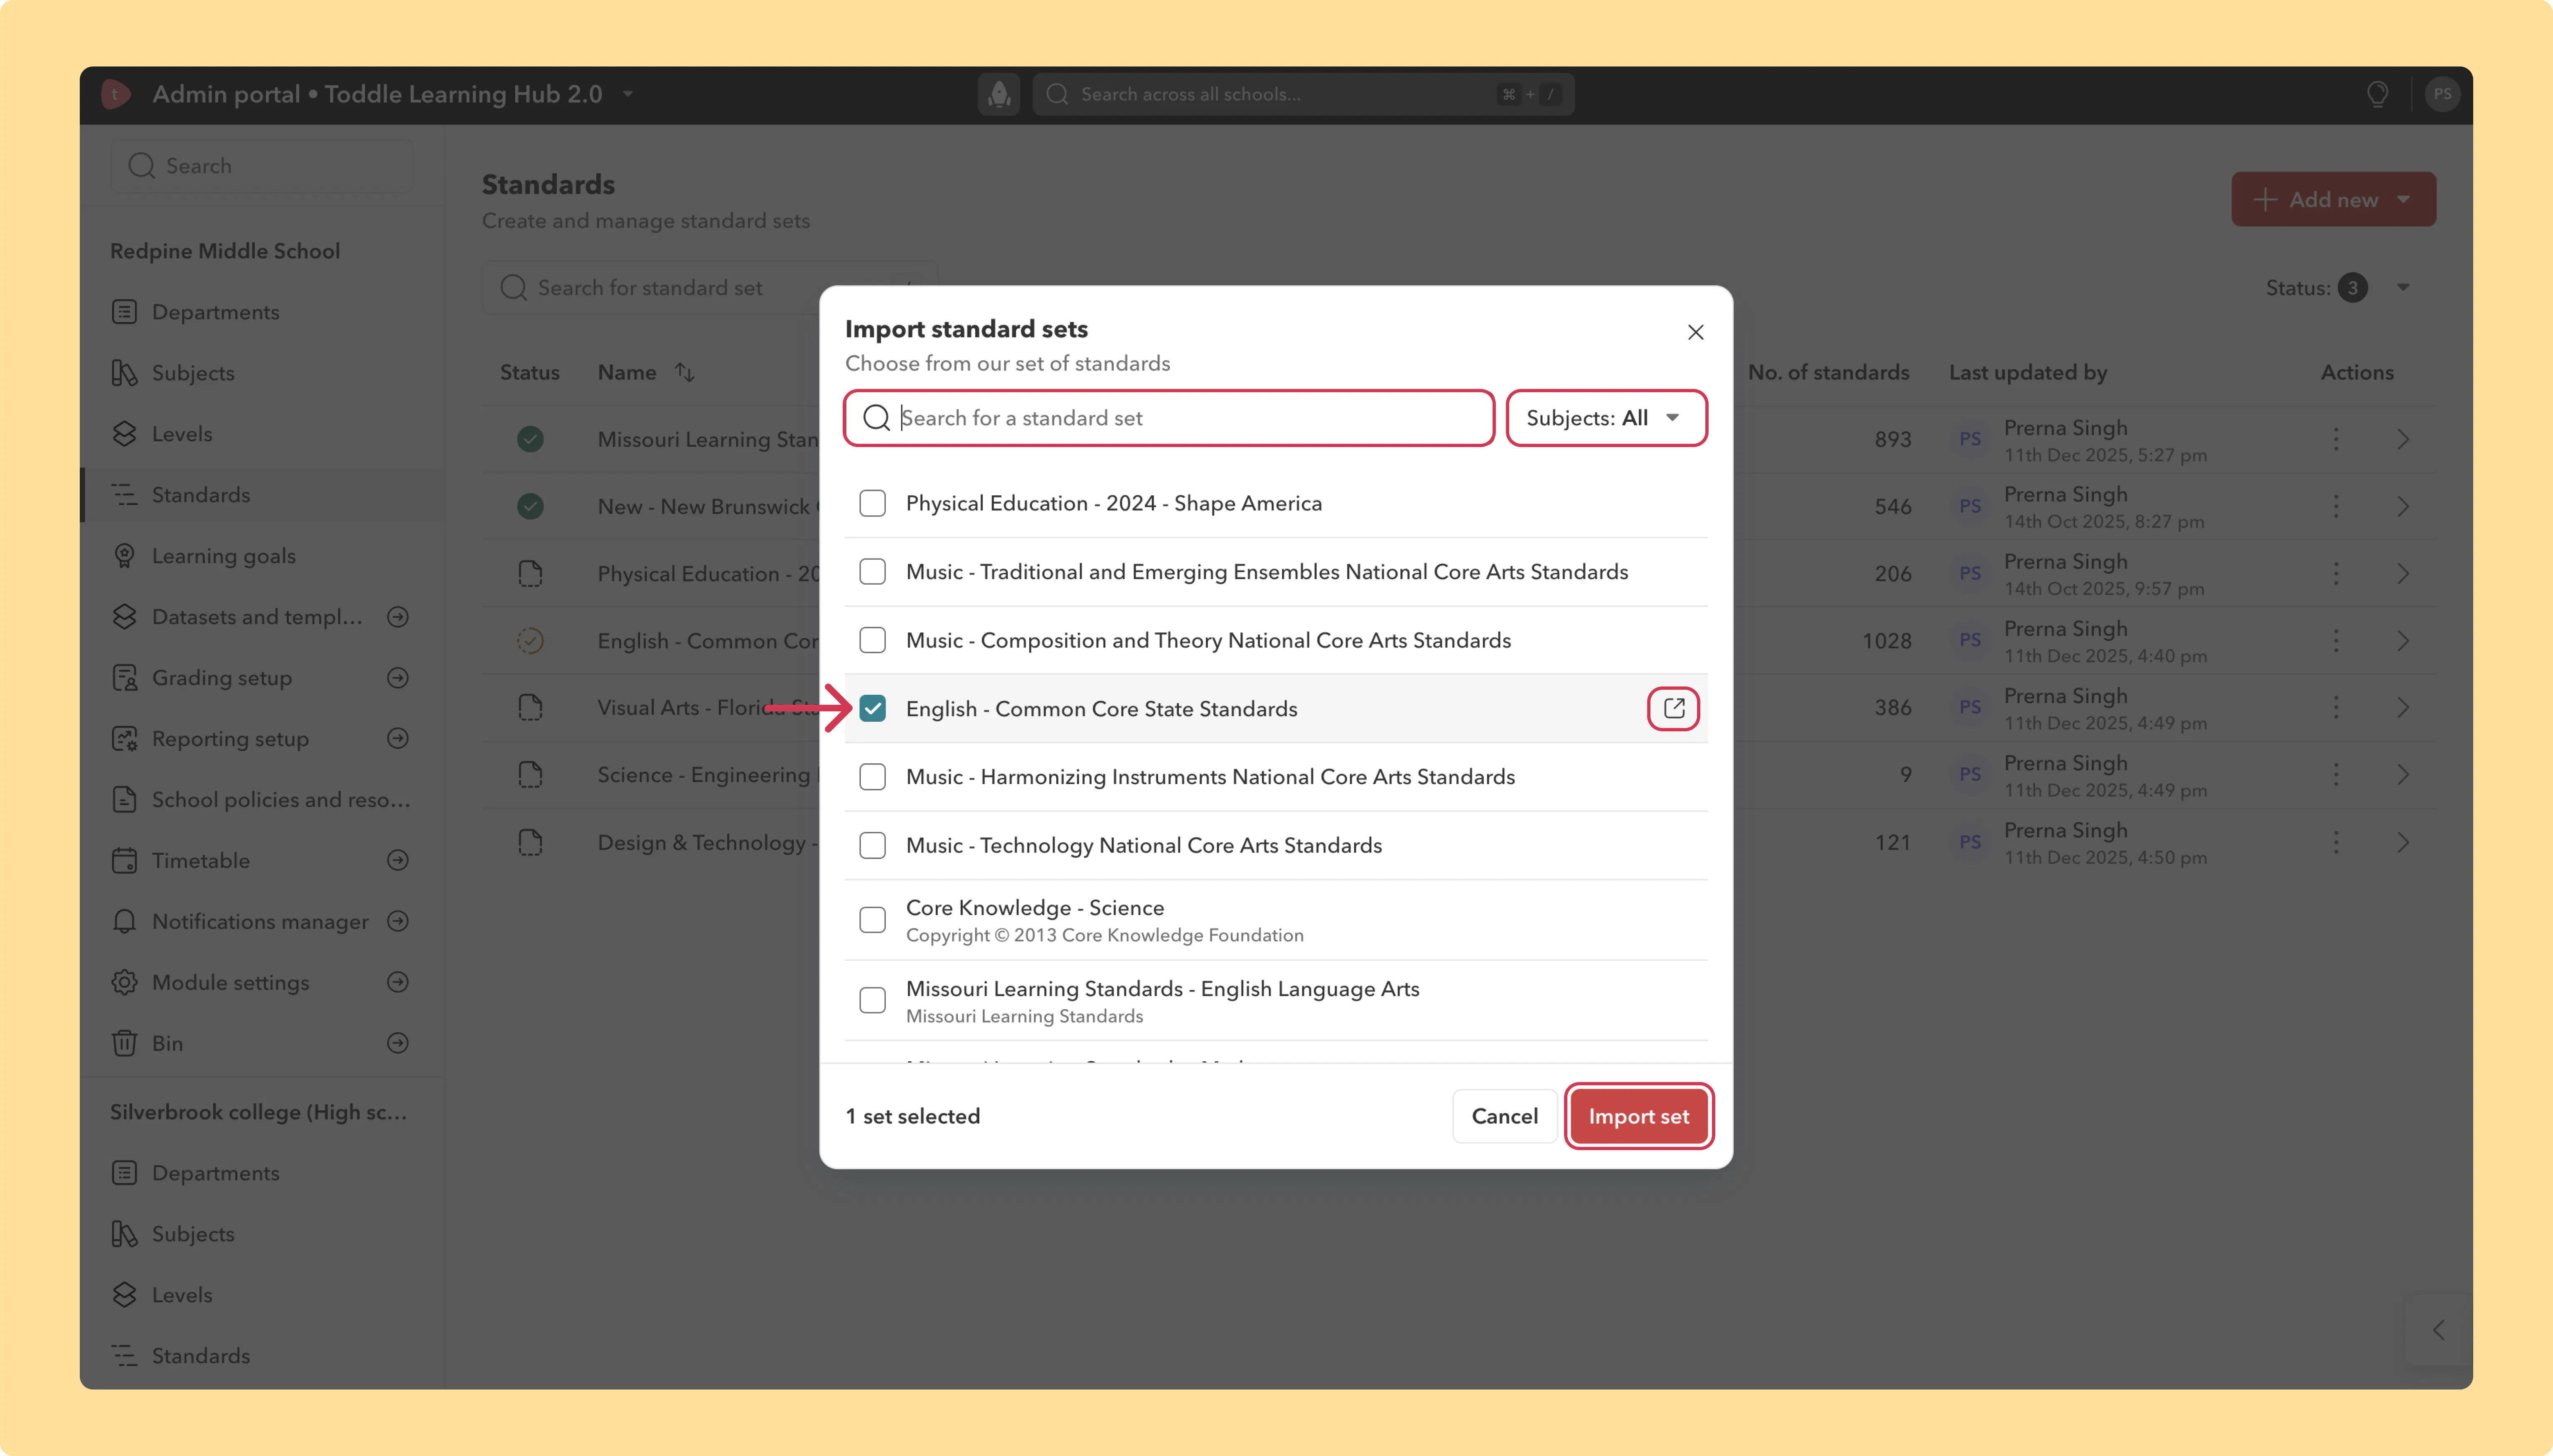The height and width of the screenshot is (1456, 2553).
Task: Open the PS profile avatar menu
Action: [2442, 94]
